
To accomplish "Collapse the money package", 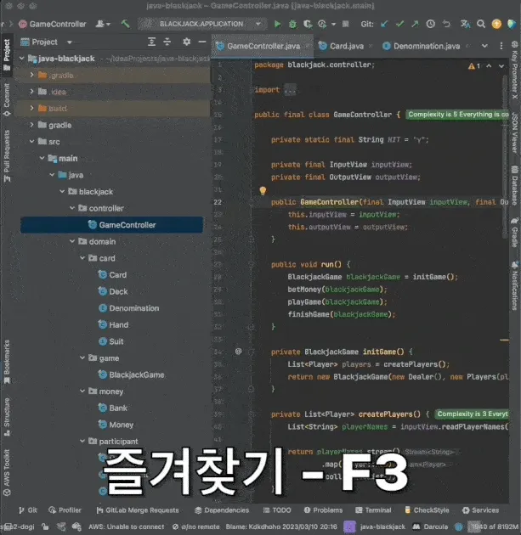I will (82, 391).
